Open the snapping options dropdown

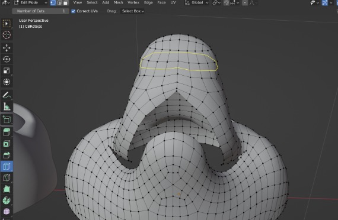click(235, 3)
